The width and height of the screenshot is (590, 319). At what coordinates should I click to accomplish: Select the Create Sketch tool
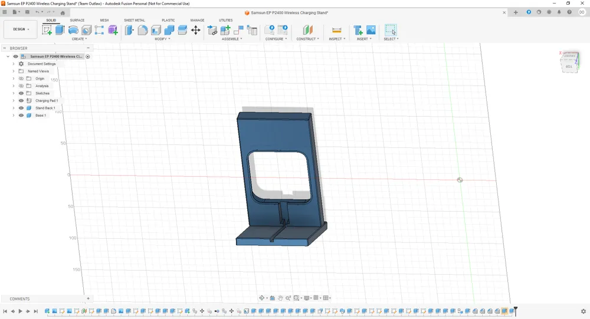pos(47,30)
